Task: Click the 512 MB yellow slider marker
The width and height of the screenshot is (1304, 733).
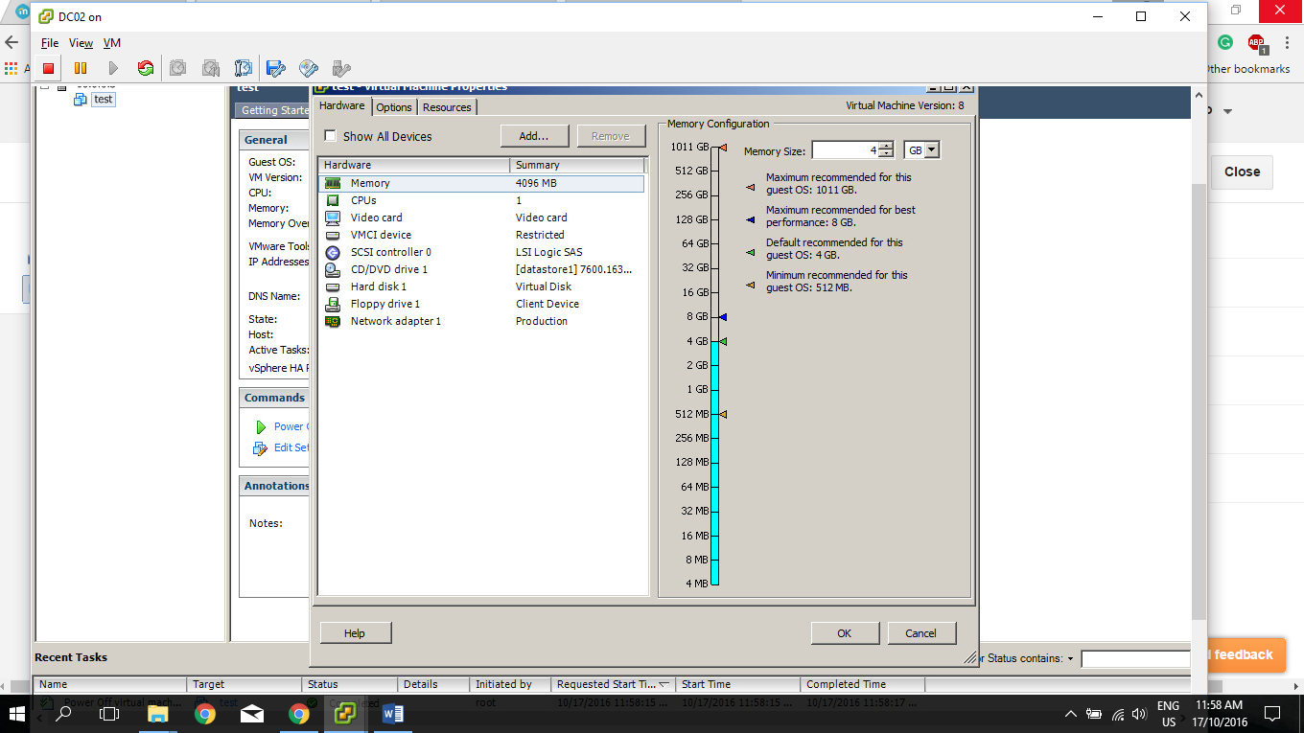Action: (x=723, y=414)
